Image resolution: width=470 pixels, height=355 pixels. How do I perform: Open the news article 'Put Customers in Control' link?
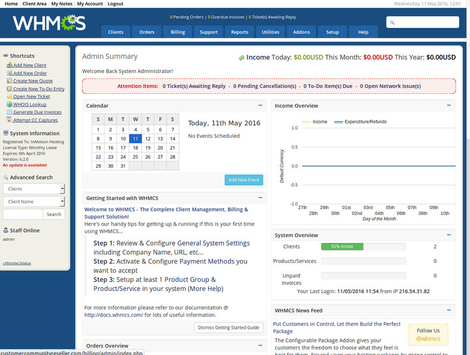tap(337, 328)
